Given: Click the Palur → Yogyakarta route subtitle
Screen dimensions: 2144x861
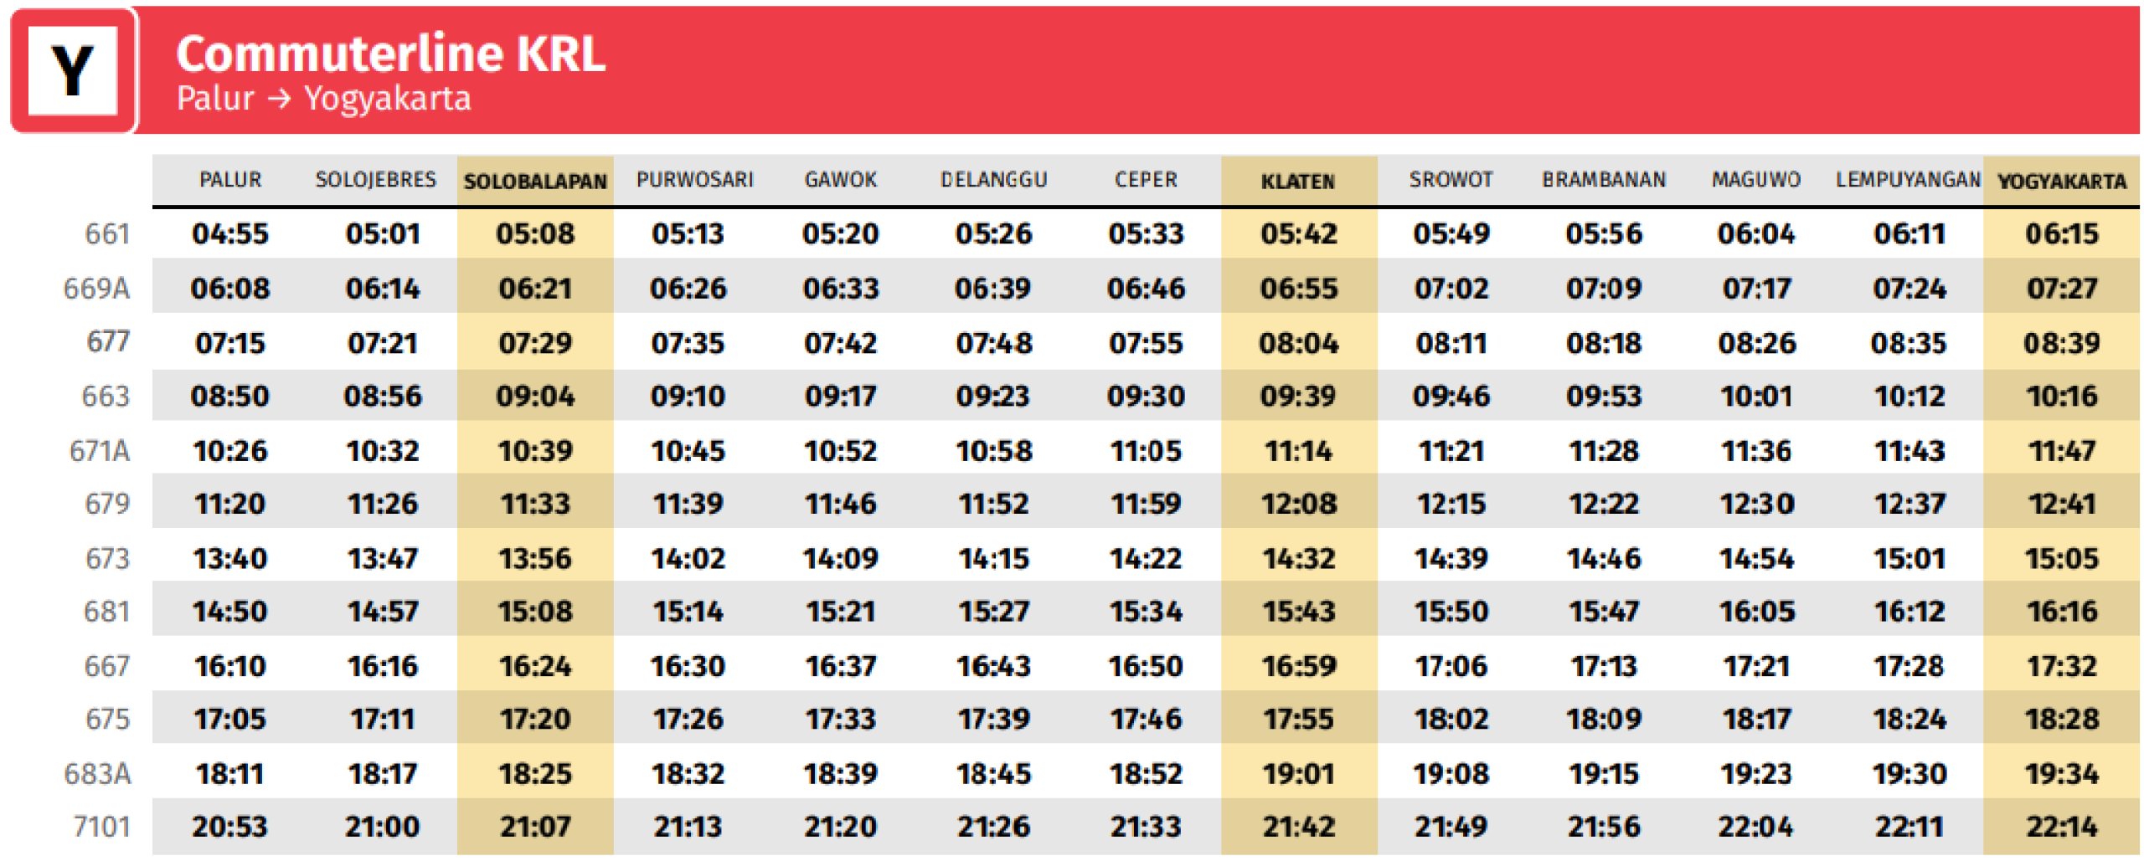Looking at the screenshot, I should (x=323, y=99).
